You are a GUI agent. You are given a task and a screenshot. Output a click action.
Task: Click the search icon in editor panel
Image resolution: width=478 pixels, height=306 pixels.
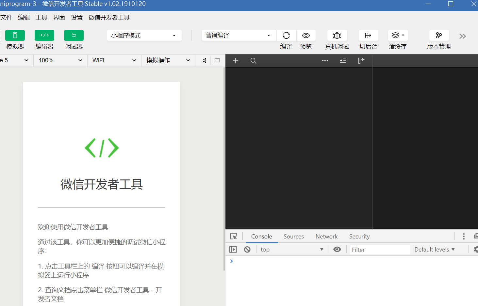253,61
